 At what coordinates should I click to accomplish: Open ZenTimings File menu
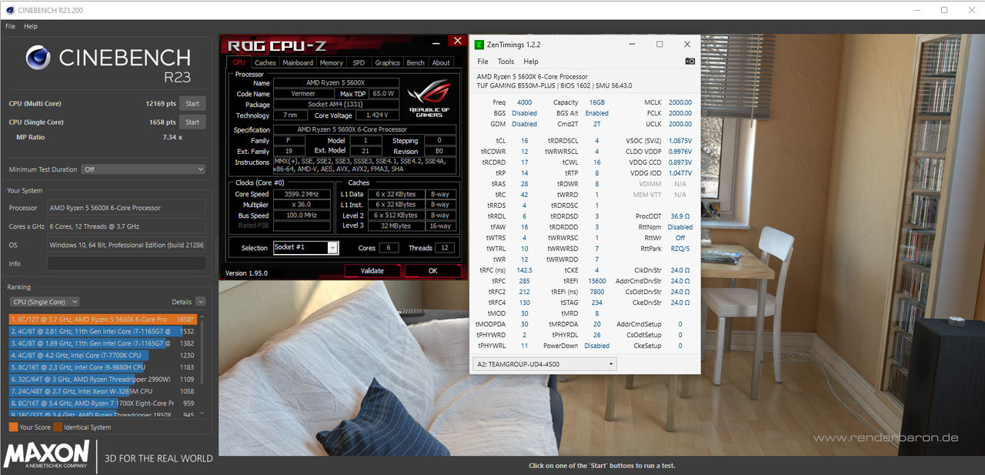(x=482, y=62)
